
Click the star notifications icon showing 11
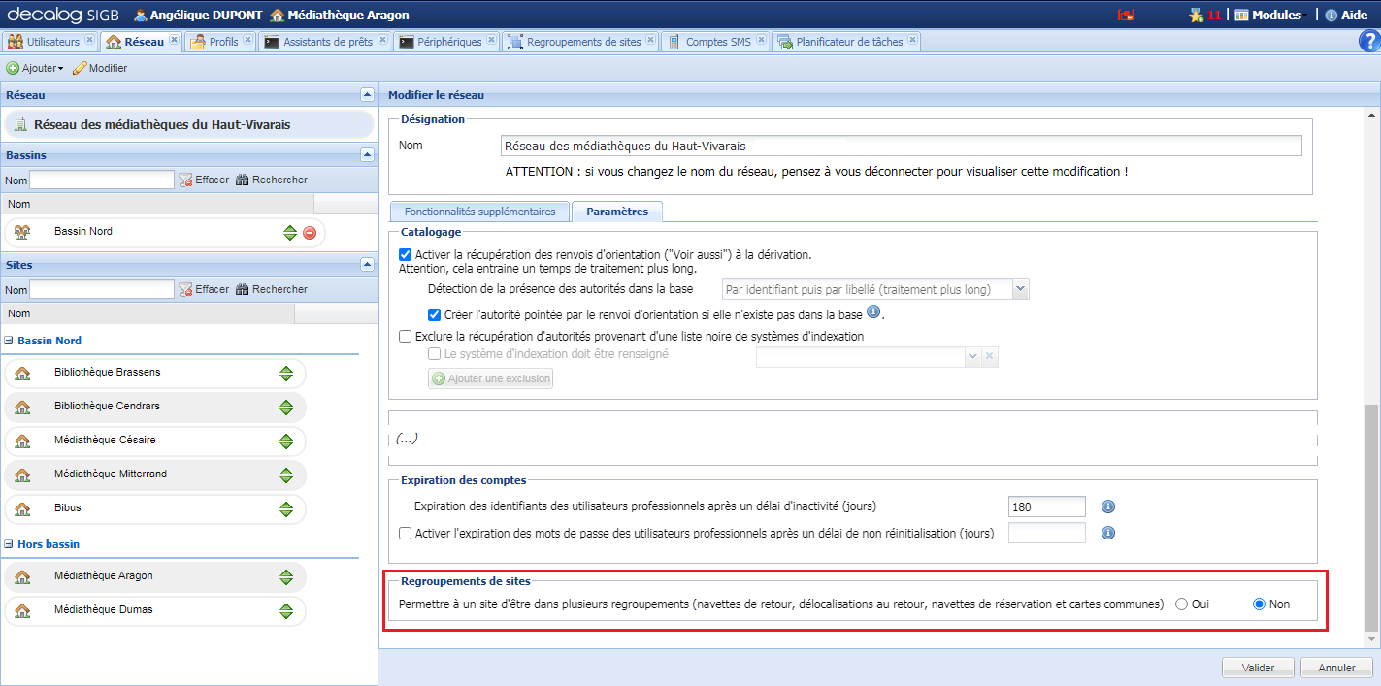(1196, 15)
